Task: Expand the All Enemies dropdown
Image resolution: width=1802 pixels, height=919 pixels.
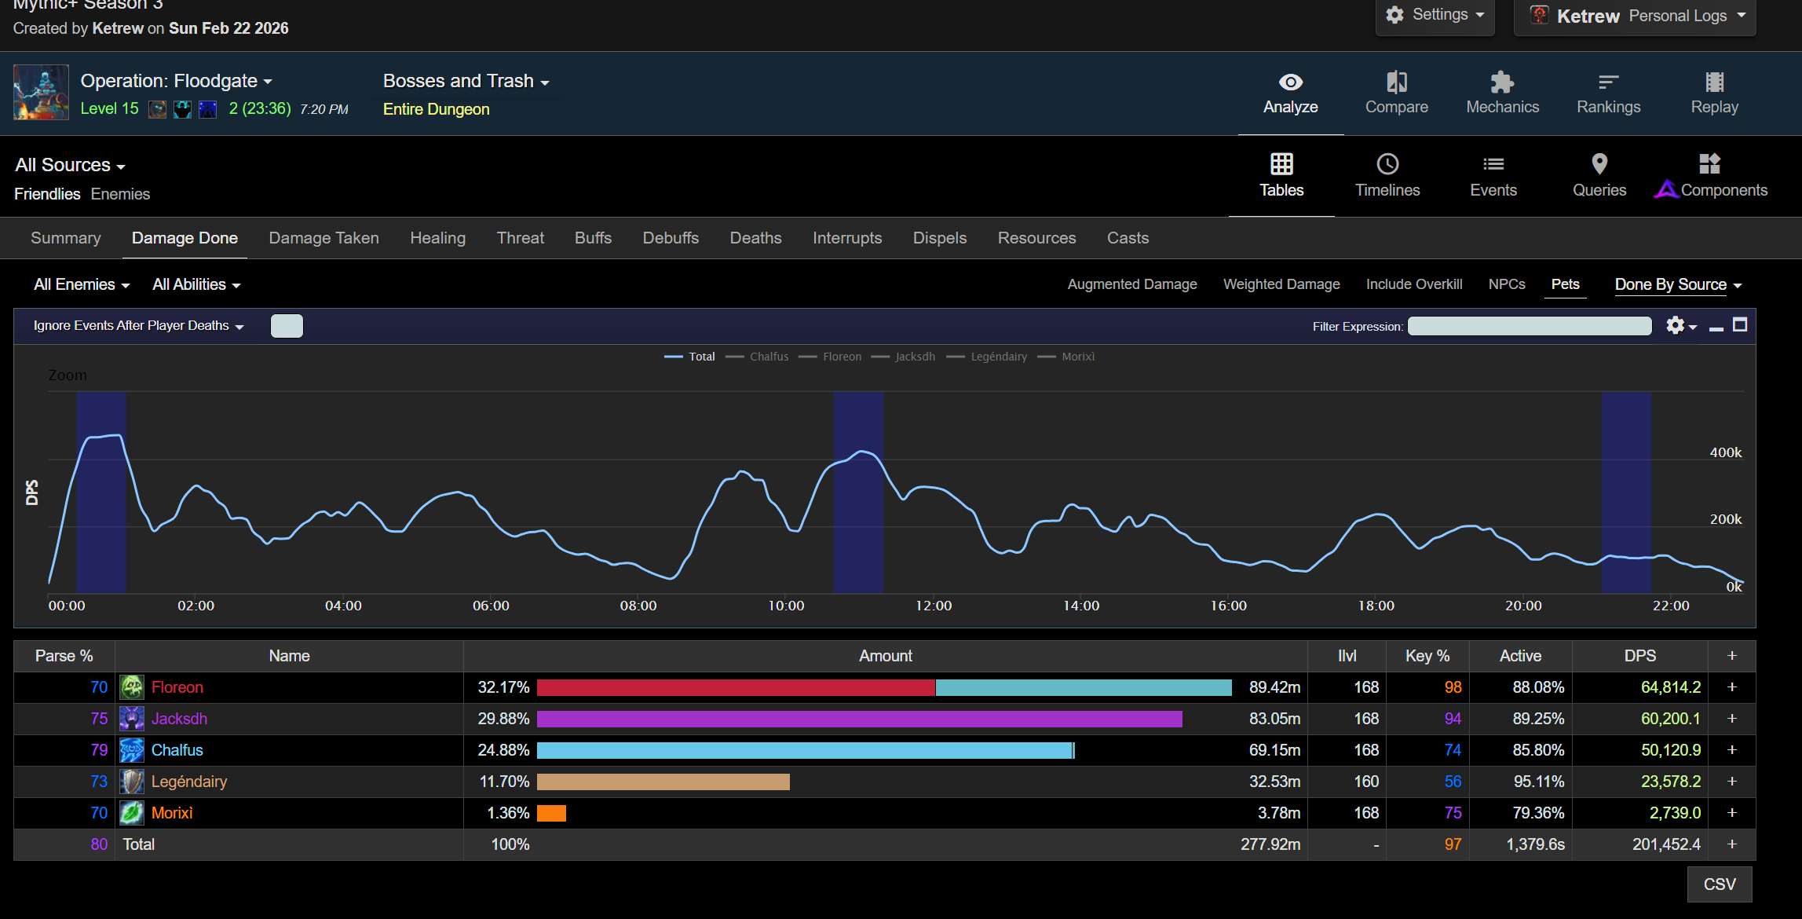Action: (x=82, y=284)
